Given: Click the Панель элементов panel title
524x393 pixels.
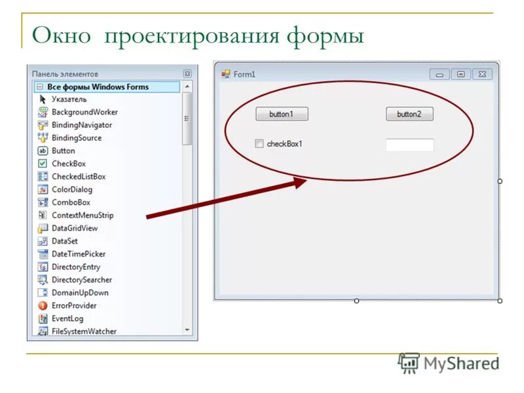Looking at the screenshot, I should [x=65, y=74].
